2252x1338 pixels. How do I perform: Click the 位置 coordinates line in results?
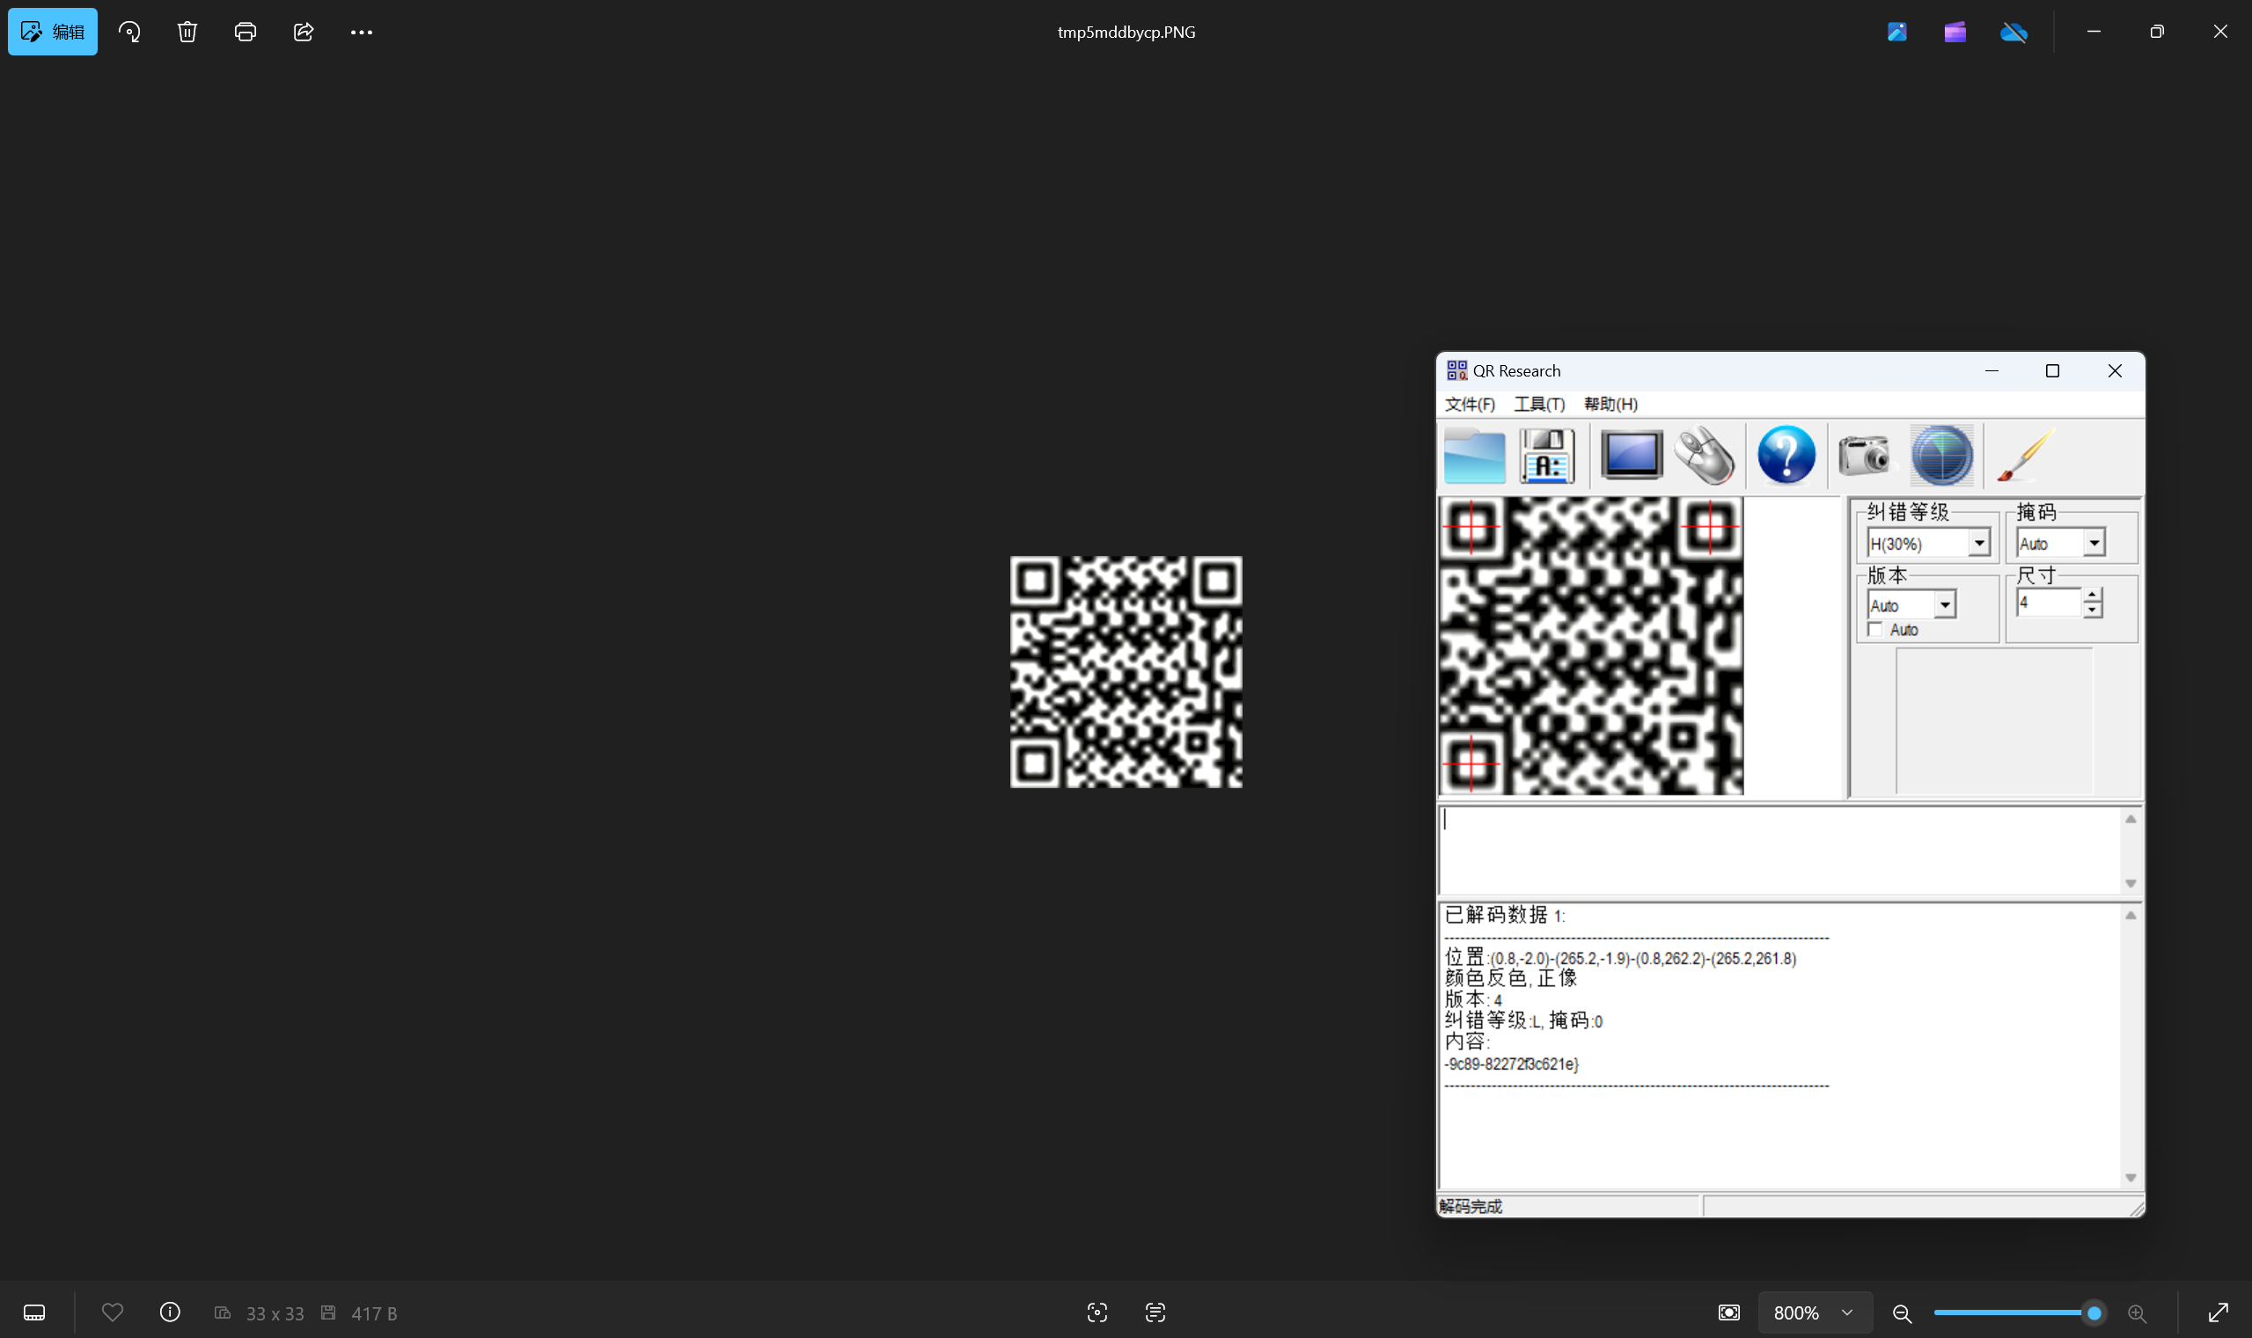[1621, 957]
